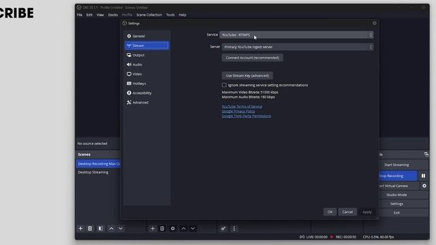The width and height of the screenshot is (436, 245).
Task: Open the View menu
Action: click(x=100, y=15)
